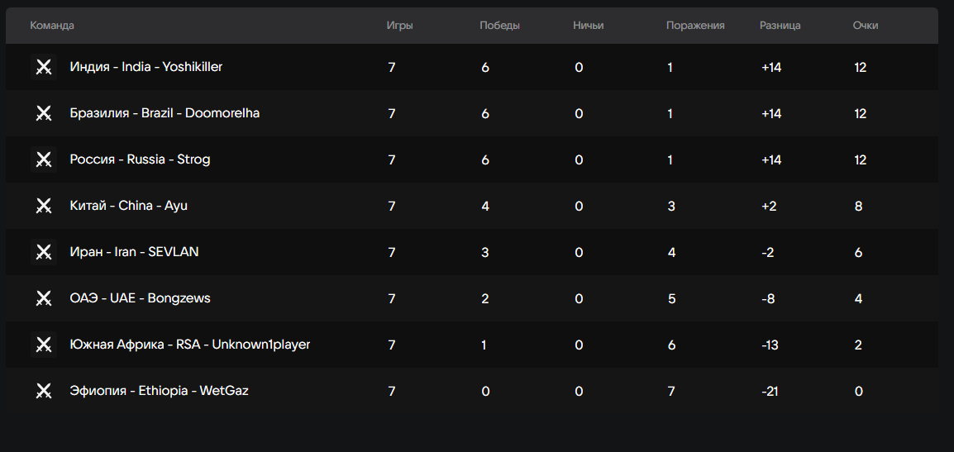Image resolution: width=954 pixels, height=452 pixels.
Task: Click the Победы column header
Action: pyautogui.click(x=499, y=26)
